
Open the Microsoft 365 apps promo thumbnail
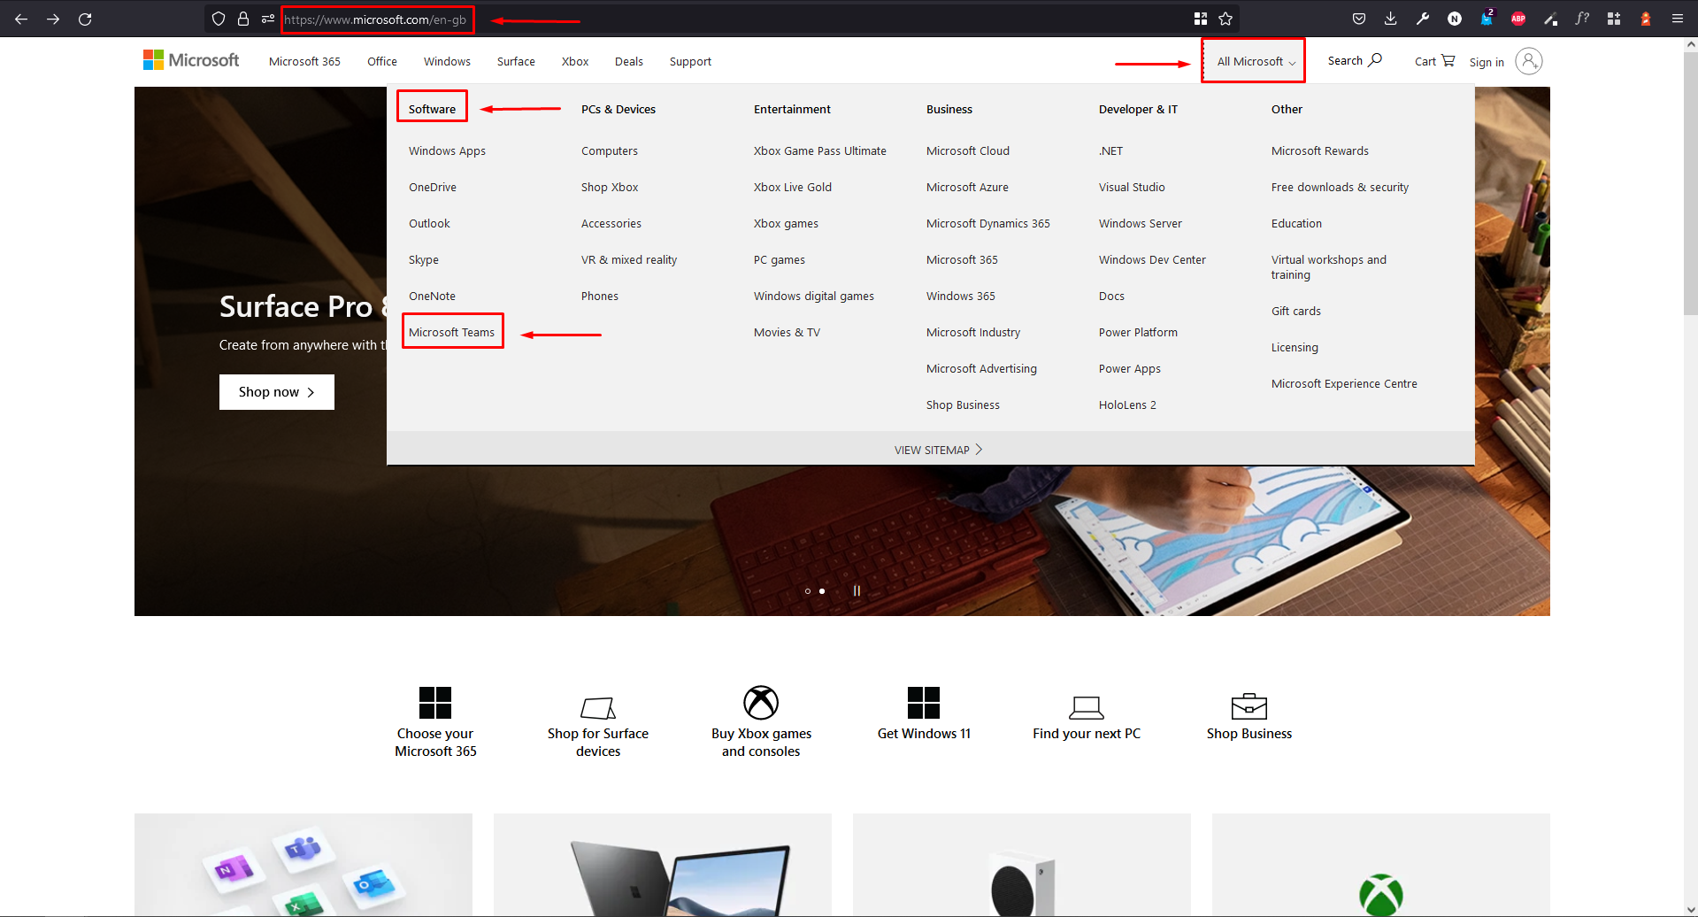303,865
